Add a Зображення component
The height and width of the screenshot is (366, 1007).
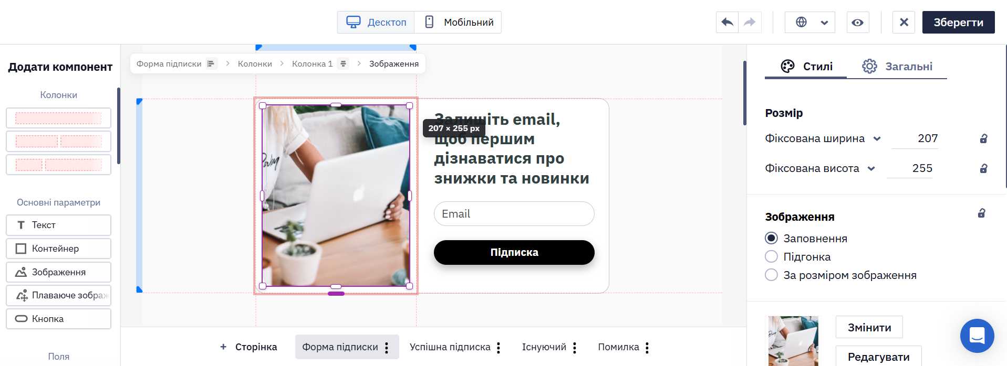tap(58, 272)
